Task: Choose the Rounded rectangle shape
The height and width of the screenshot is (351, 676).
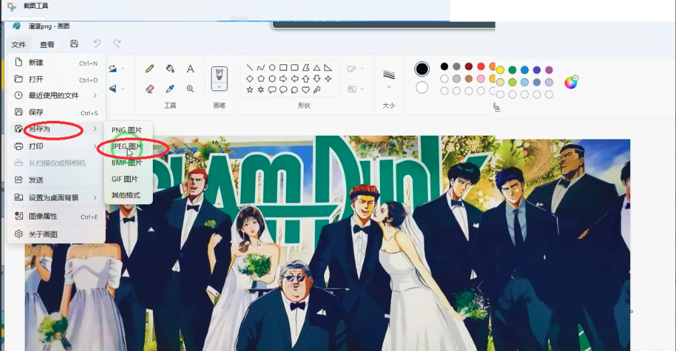Action: (294, 68)
